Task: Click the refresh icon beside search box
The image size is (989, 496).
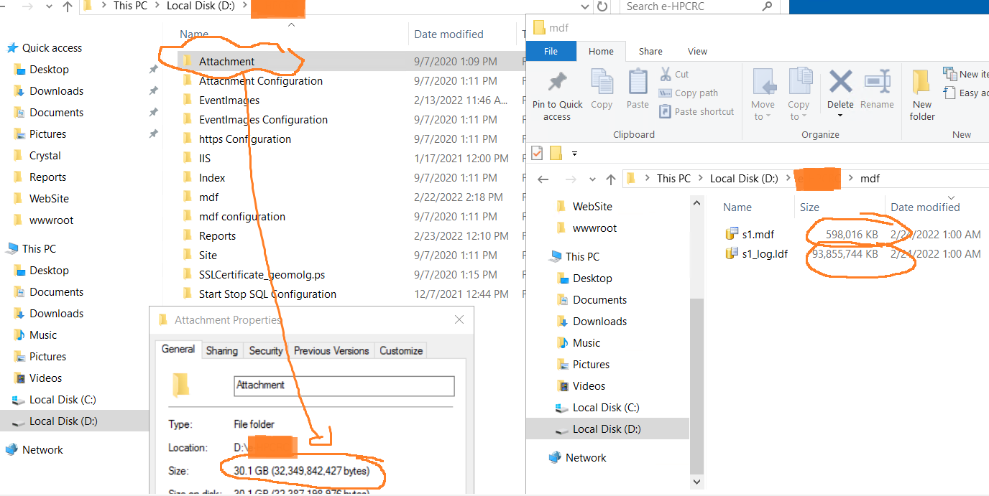Action: tap(603, 6)
